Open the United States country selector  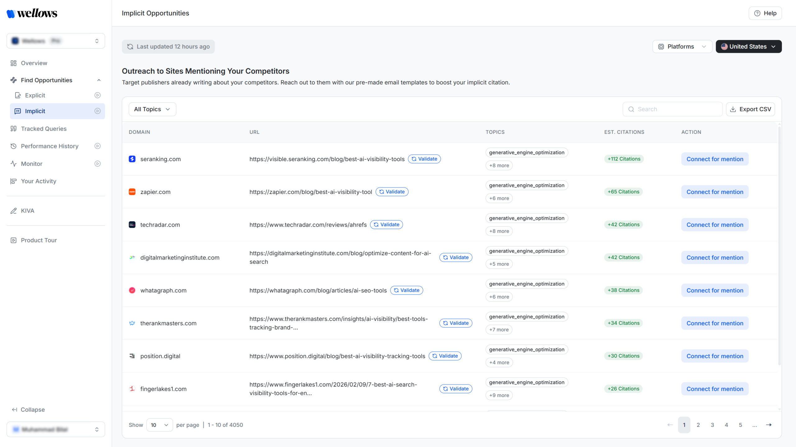(x=748, y=47)
